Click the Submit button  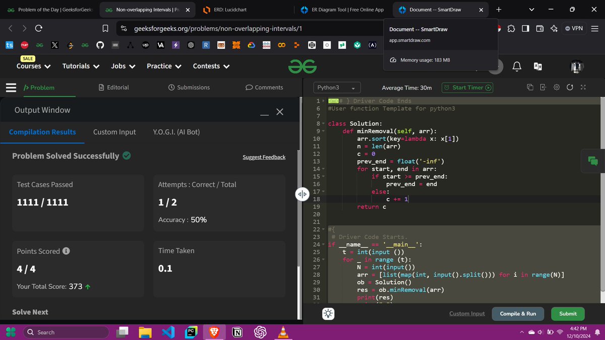568,313
